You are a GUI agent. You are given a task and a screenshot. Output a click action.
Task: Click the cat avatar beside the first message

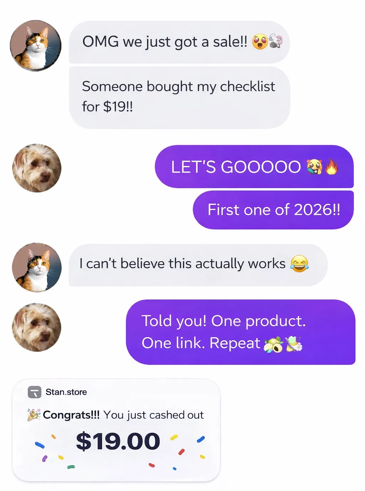[36, 46]
